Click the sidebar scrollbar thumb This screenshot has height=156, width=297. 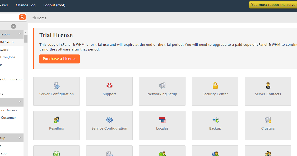point(26,39)
